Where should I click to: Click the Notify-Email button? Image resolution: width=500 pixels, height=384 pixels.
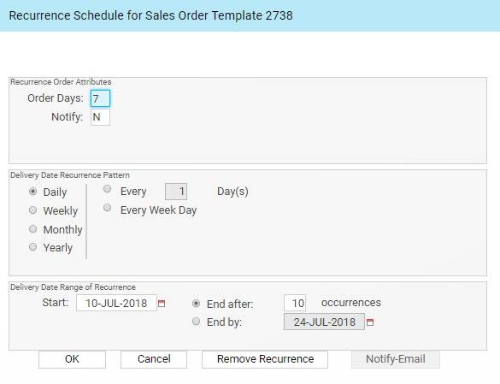[x=396, y=359]
